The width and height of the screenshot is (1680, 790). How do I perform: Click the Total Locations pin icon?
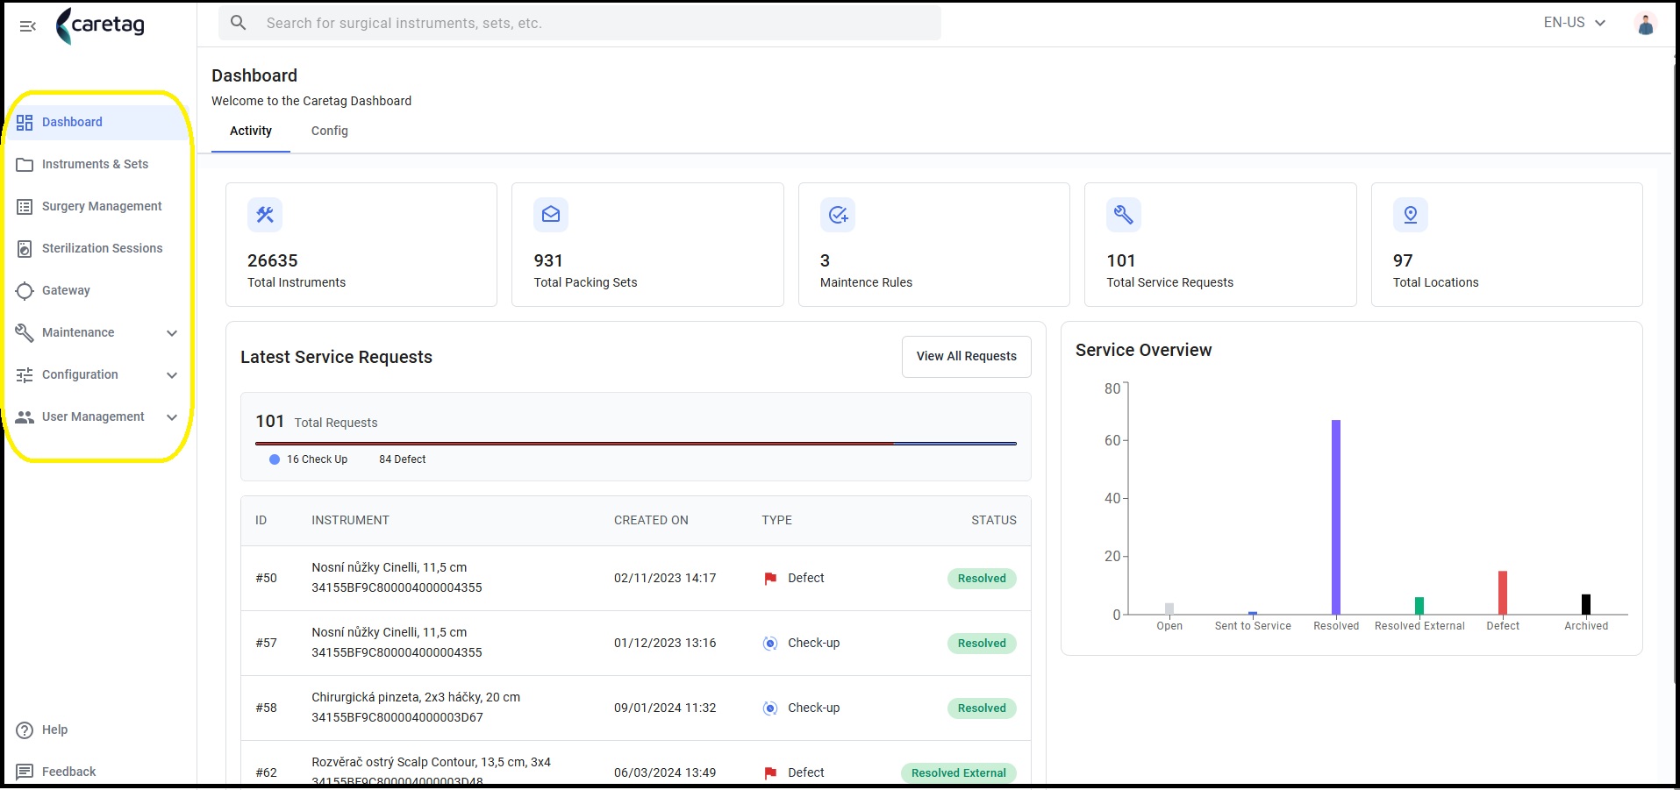click(1411, 215)
